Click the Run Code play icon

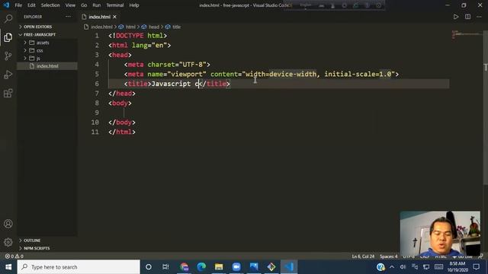(x=456, y=17)
